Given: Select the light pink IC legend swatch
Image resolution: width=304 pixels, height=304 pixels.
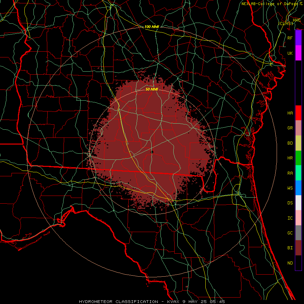Looking at the screenshot, I should click(298, 218).
